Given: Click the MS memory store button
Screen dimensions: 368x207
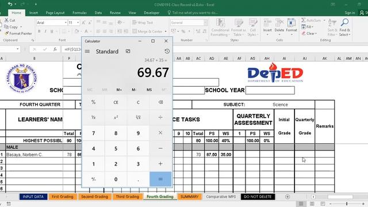Looking at the screenshot, I should [x=149, y=90].
